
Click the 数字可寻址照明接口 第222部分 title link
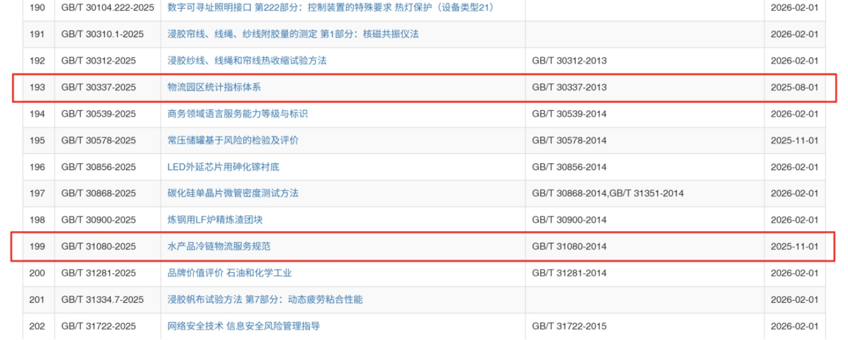click(x=331, y=8)
